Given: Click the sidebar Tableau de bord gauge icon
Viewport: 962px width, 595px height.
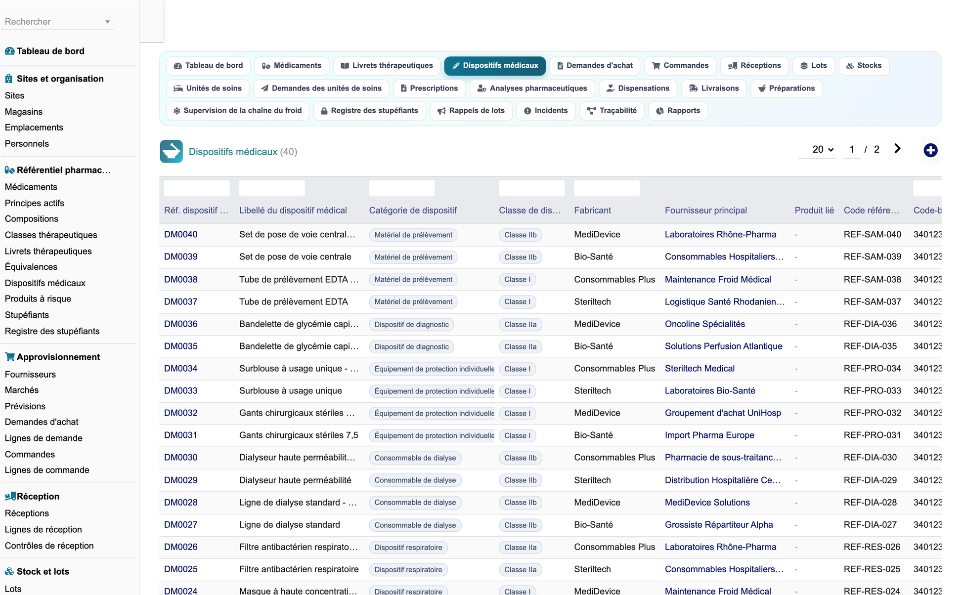Looking at the screenshot, I should [9, 51].
